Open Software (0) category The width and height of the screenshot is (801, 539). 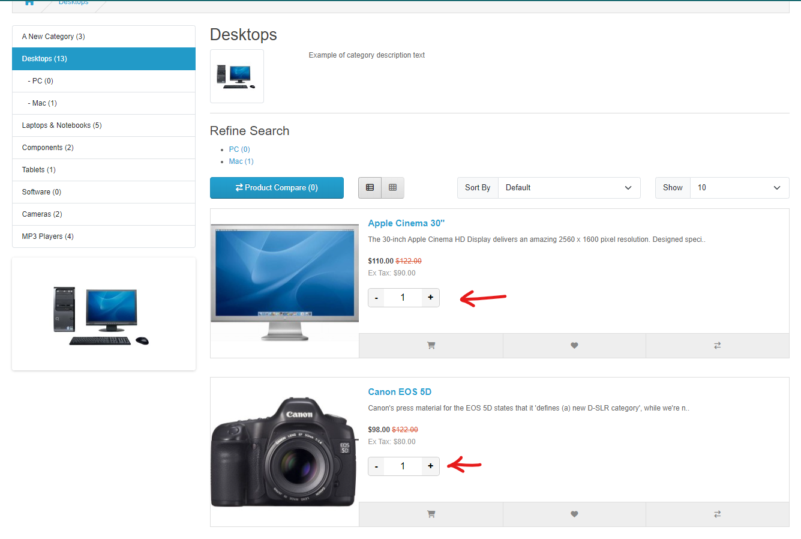104,192
